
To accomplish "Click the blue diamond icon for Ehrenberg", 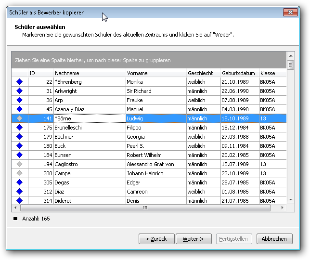I will coord(19,82).
